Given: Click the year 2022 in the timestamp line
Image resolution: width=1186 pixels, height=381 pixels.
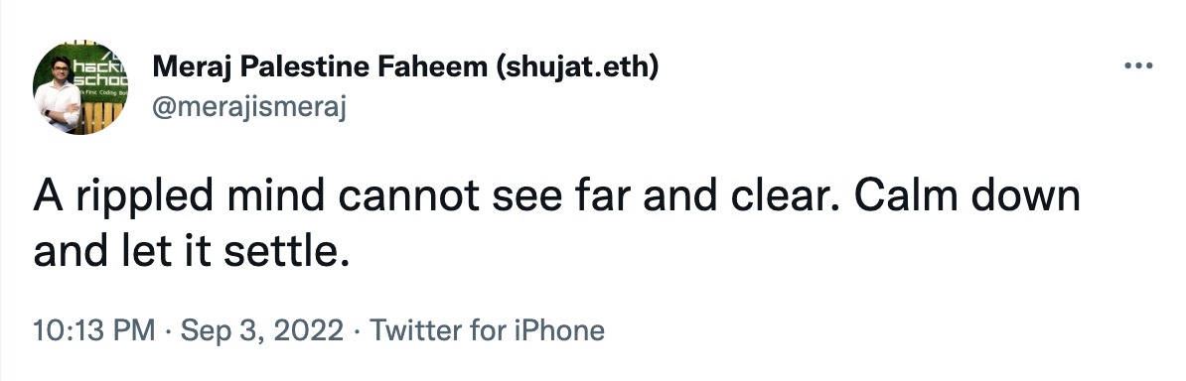Looking at the screenshot, I should point(312,330).
